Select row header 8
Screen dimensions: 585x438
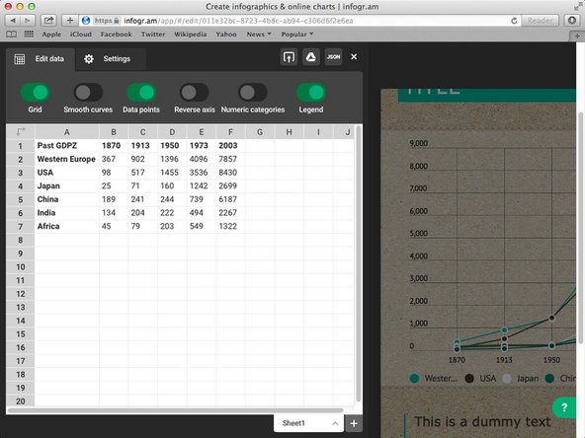tap(21, 240)
